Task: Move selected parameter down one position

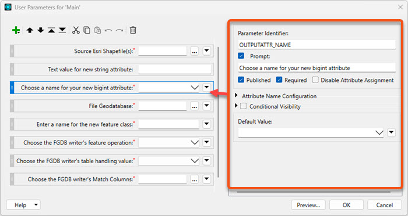Action: (41, 30)
